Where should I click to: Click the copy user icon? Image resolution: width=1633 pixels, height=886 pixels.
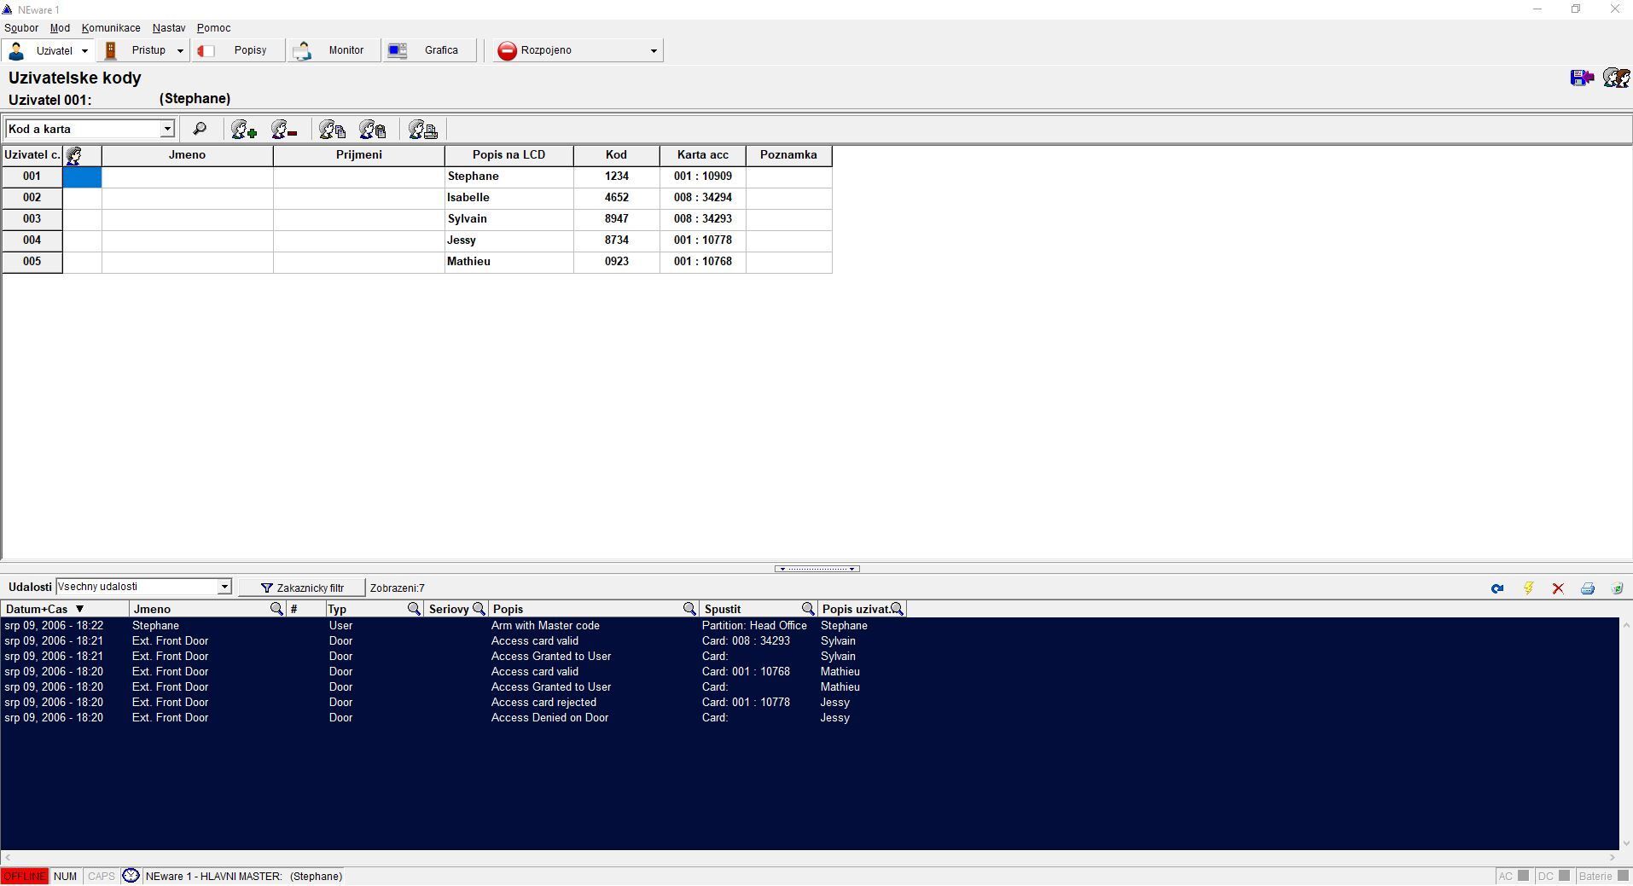(x=332, y=130)
